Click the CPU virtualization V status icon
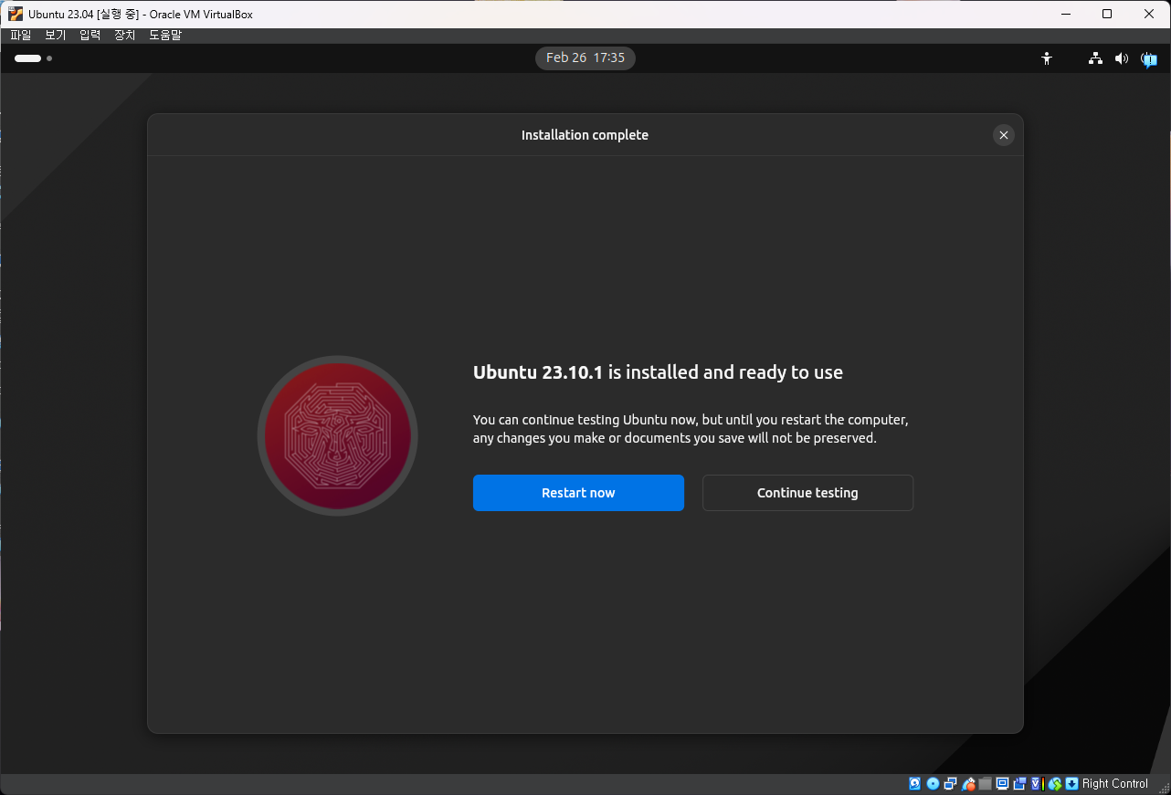Viewport: 1171px width, 795px height. click(1037, 784)
